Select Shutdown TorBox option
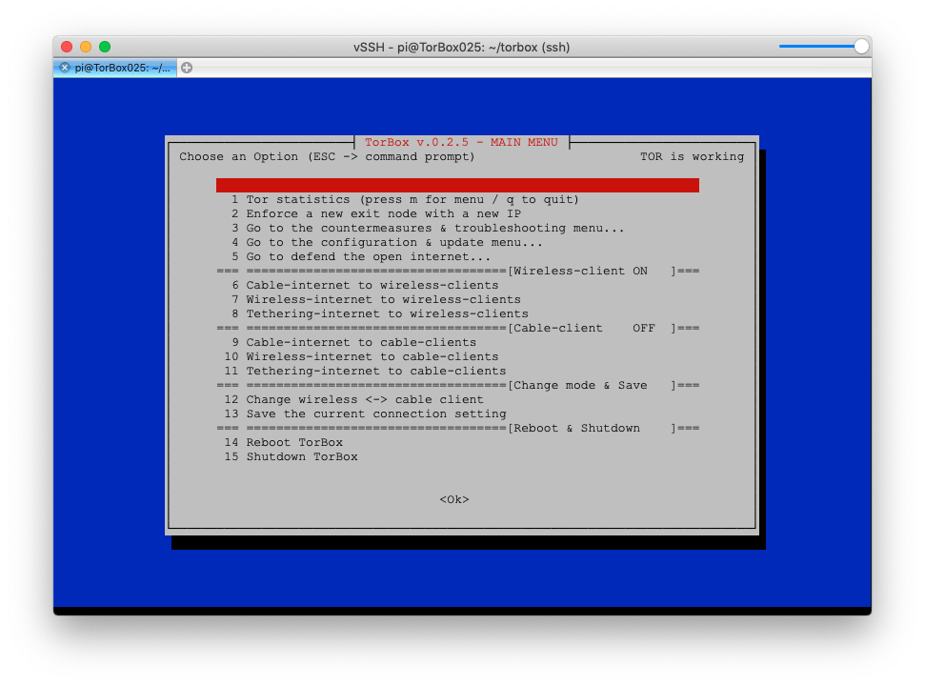The width and height of the screenshot is (925, 686). click(457, 456)
